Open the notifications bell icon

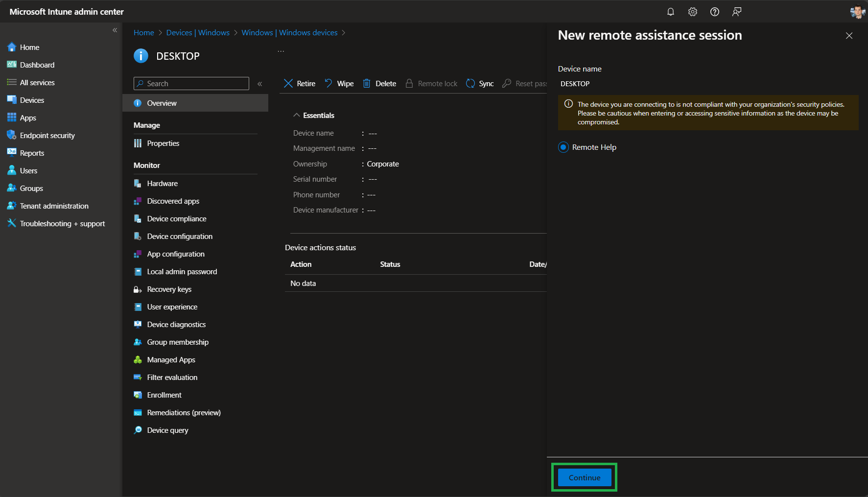click(x=670, y=12)
